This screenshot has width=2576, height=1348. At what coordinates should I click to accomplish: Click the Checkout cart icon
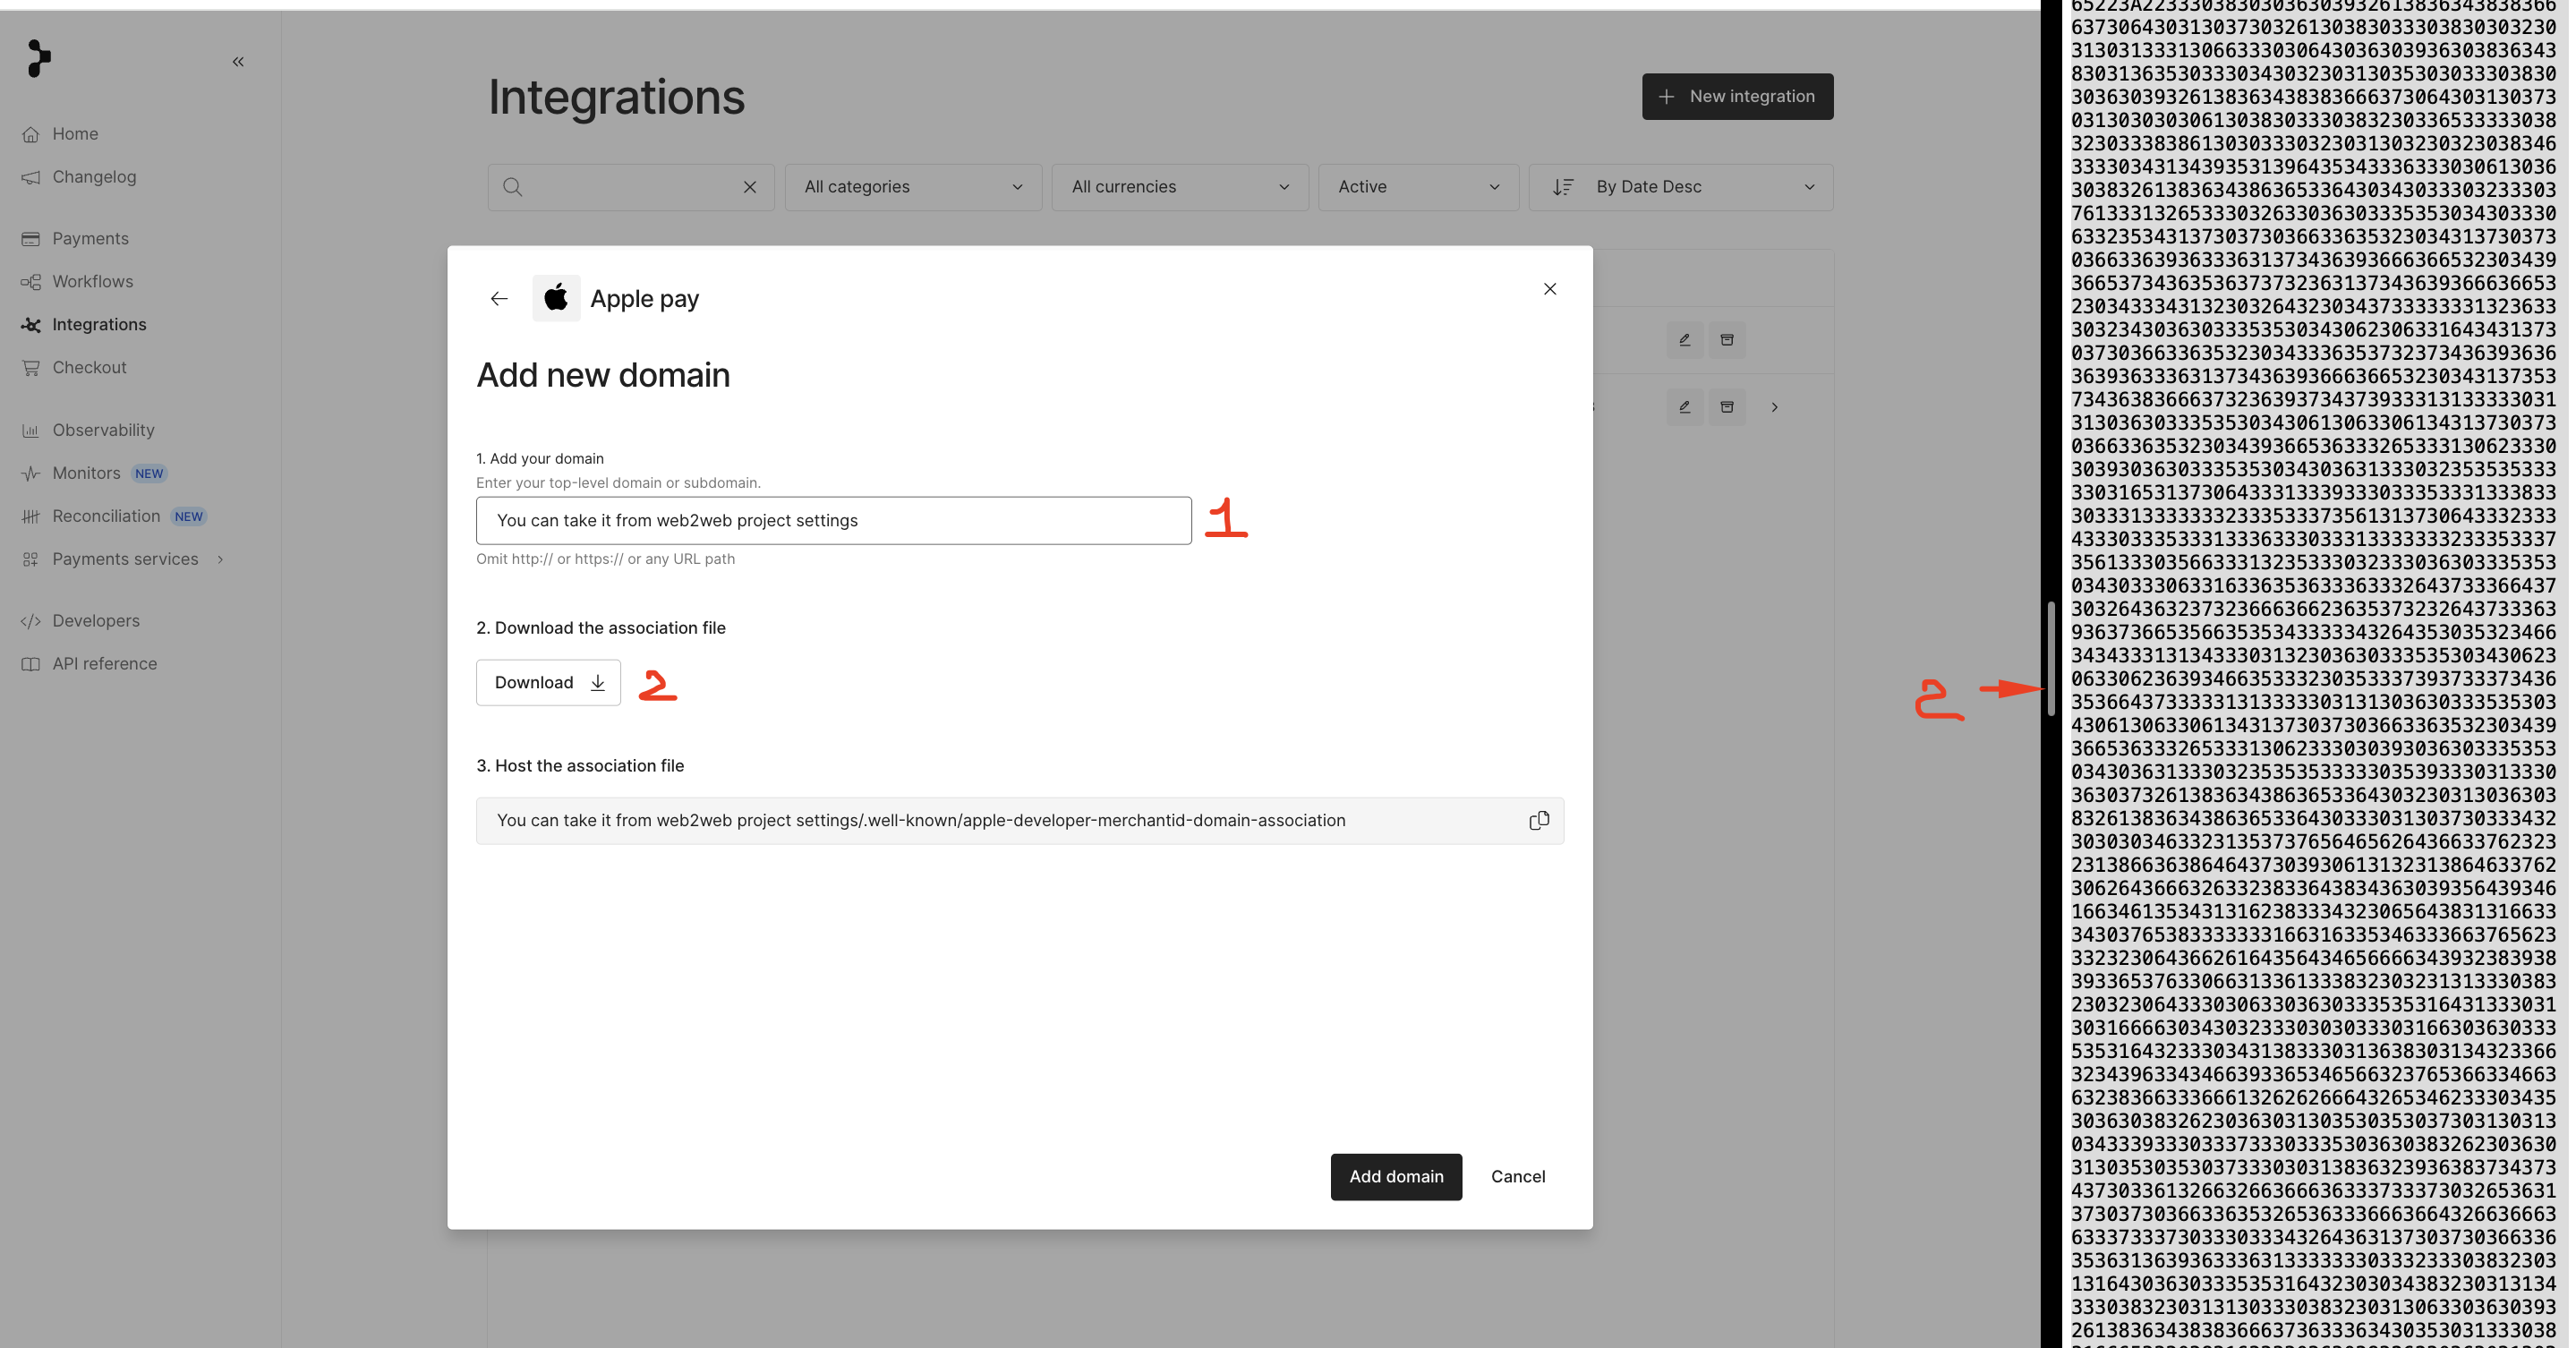(x=31, y=368)
